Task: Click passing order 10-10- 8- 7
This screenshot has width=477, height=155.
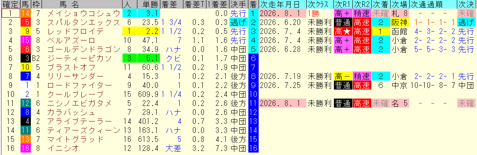Action: (433, 85)
